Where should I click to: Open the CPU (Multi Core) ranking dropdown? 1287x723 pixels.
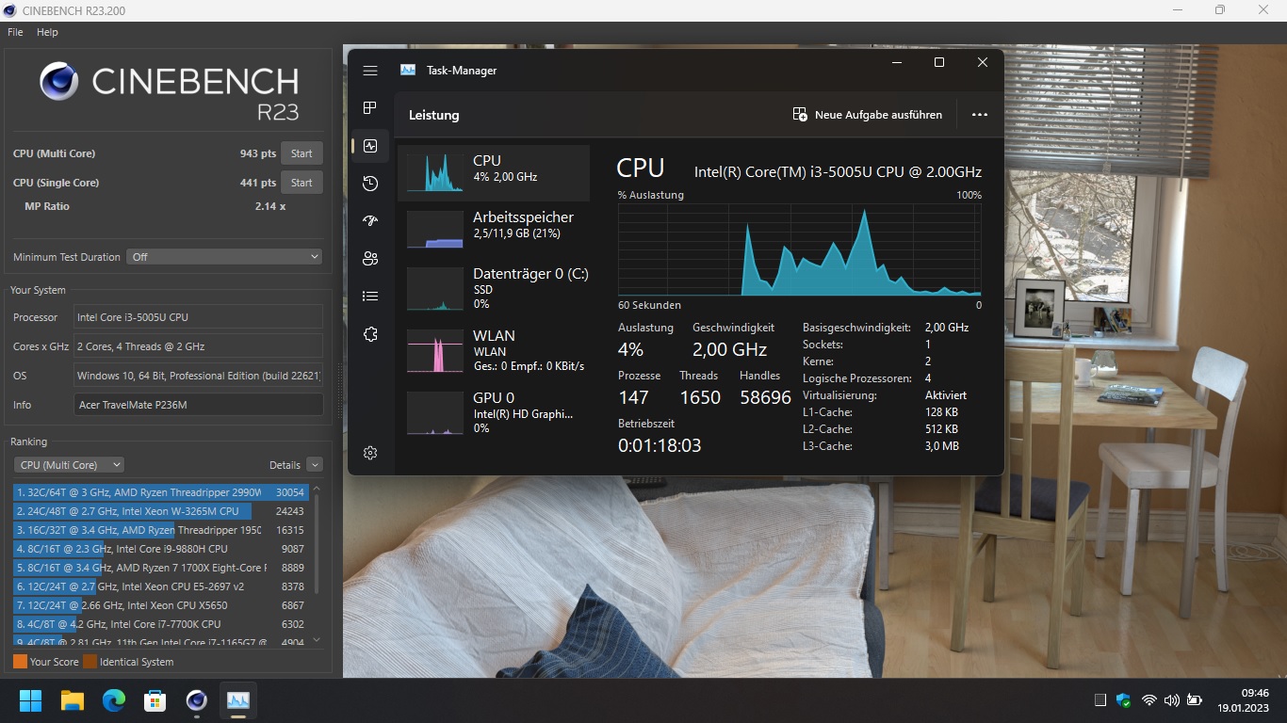coord(69,465)
